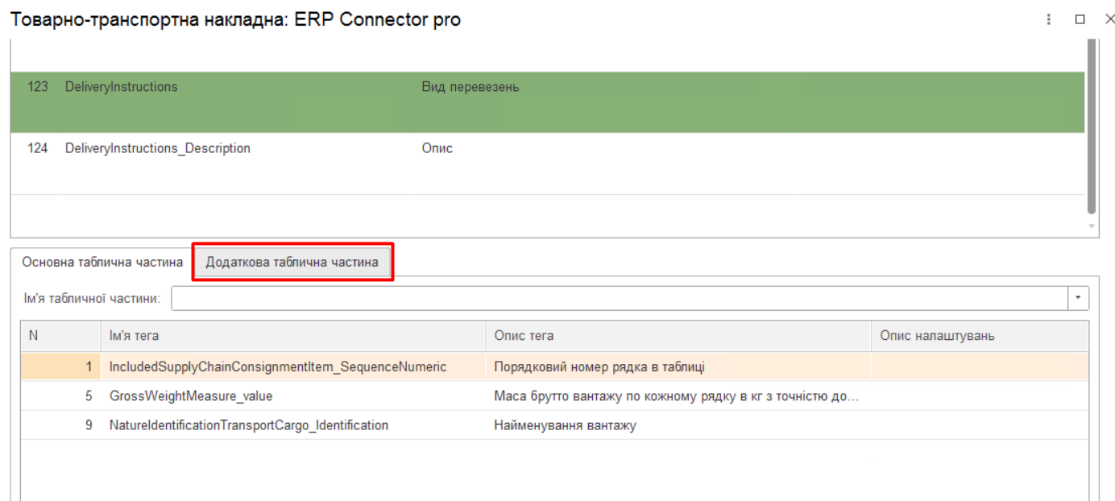
Task: Open the "Додаткова таблична частина" tab
Action: 292,262
